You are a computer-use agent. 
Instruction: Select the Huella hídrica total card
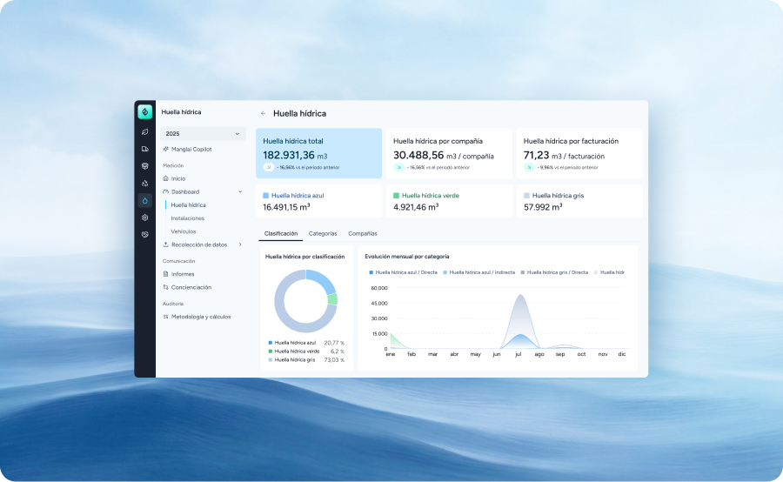(x=318, y=153)
